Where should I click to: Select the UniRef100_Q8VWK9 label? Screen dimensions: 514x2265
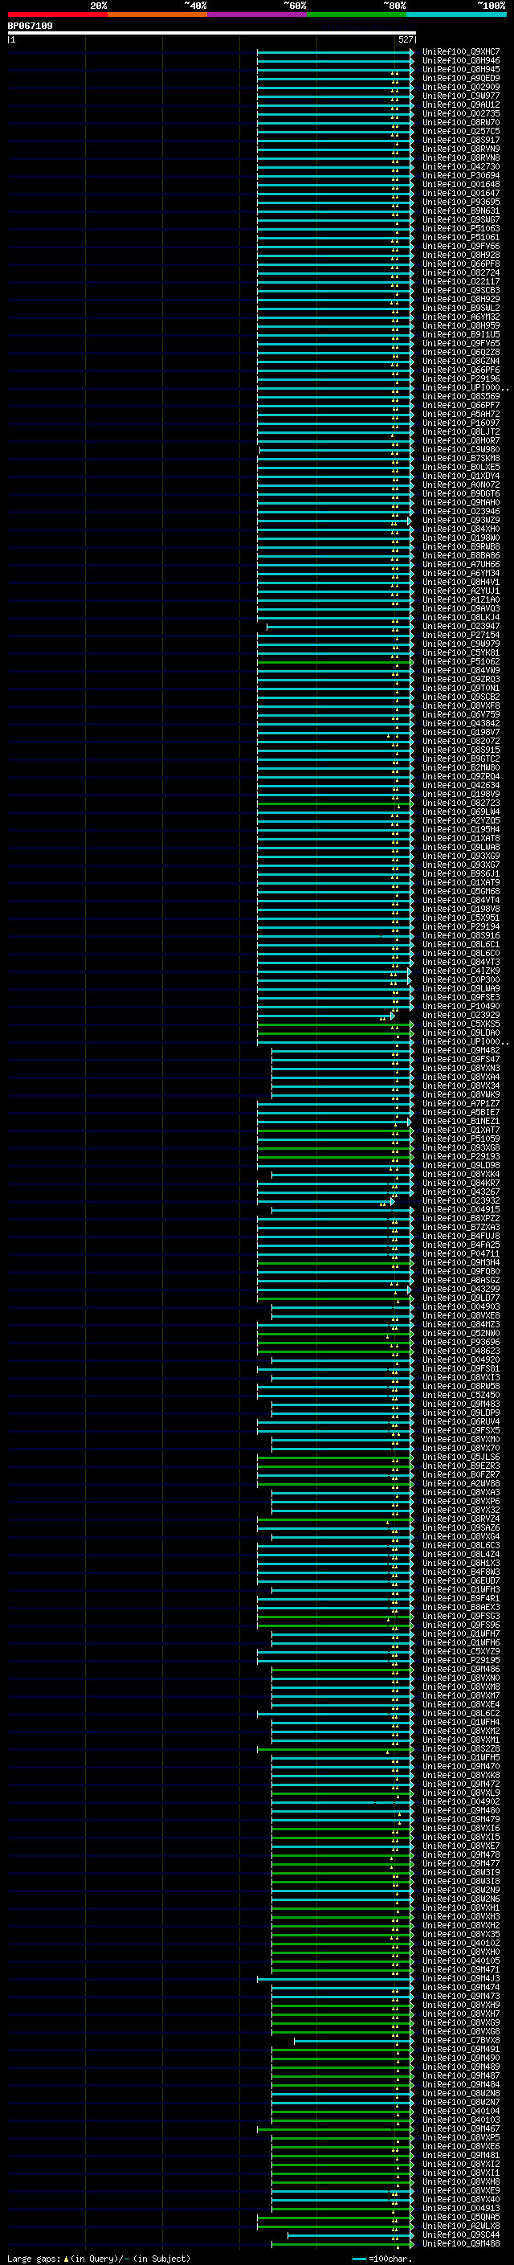461,1094
